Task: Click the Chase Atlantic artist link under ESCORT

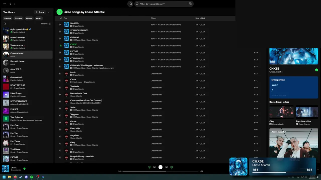Action: tap(78, 54)
